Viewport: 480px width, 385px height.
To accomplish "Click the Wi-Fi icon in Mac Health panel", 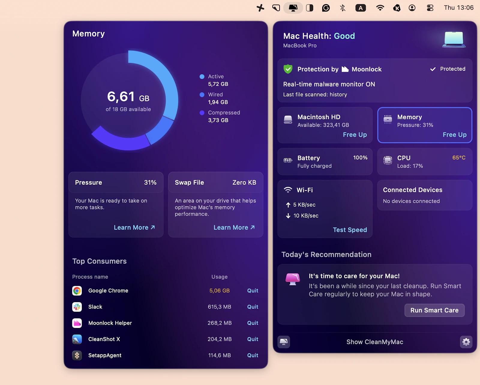I will [x=288, y=189].
